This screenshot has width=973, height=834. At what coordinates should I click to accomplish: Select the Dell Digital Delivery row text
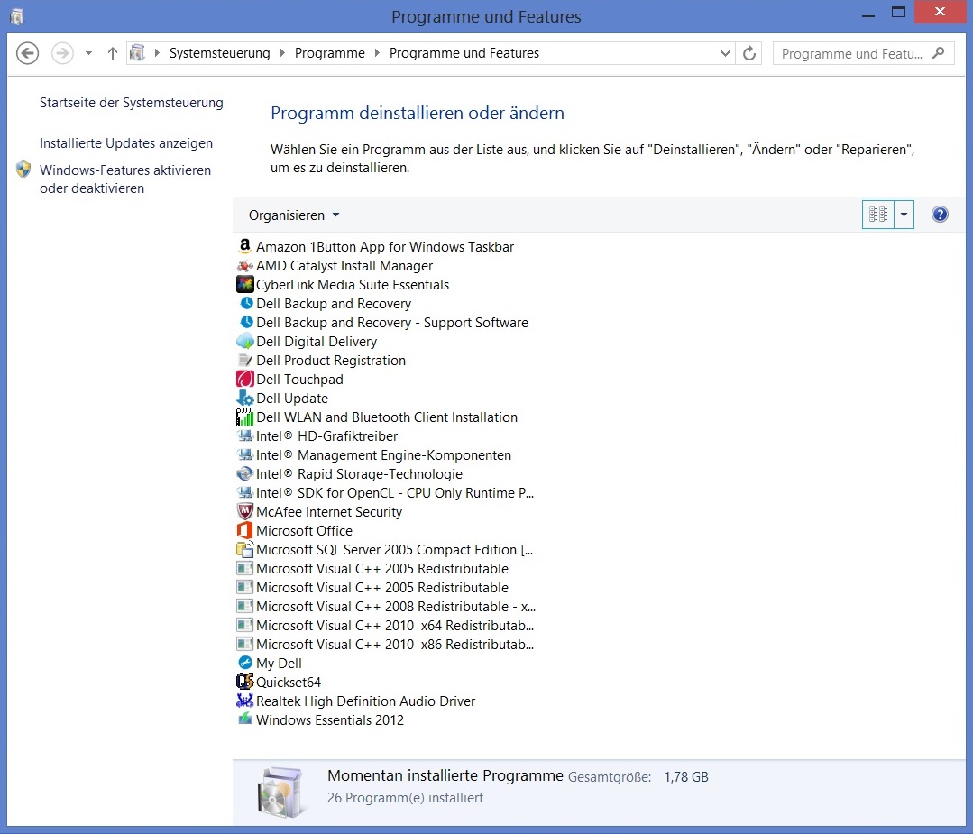pyautogui.click(x=317, y=342)
